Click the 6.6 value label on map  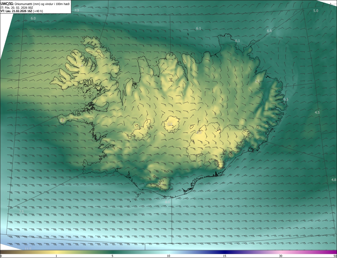pyautogui.click(x=269, y=31)
